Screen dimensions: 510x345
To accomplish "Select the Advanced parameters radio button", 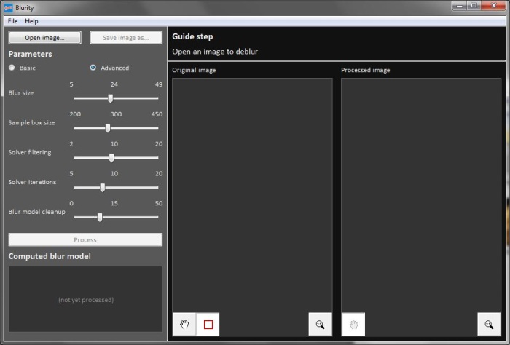I will pyautogui.click(x=93, y=68).
